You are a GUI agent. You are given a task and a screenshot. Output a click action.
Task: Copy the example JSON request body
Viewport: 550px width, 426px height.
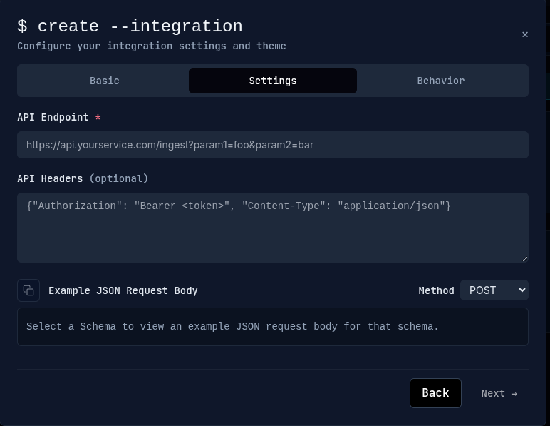[28, 290]
